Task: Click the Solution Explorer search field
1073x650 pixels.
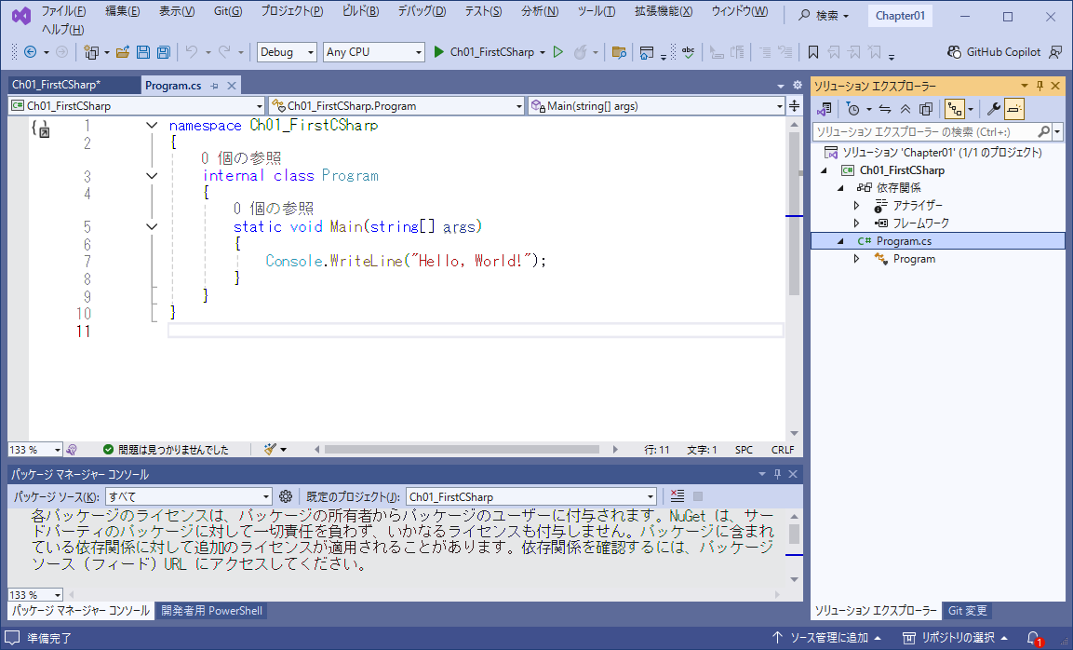Action: pos(924,131)
